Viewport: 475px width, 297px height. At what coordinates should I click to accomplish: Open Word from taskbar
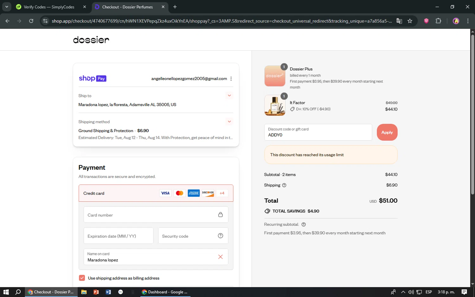point(108,292)
